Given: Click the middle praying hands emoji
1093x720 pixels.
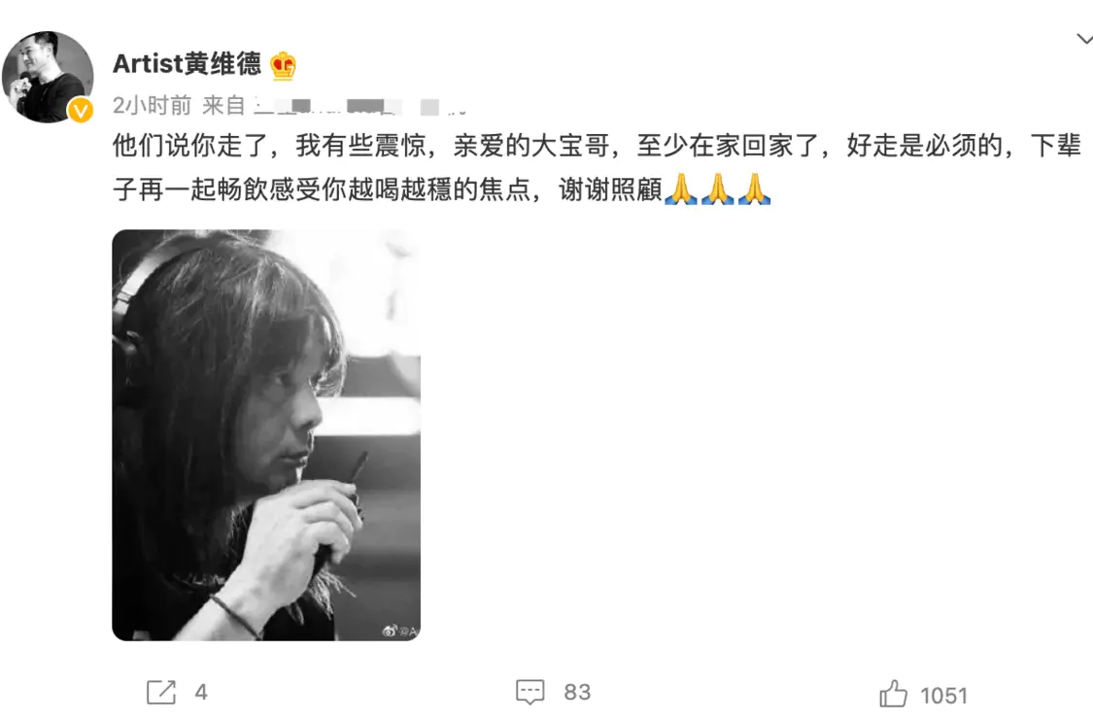Looking at the screenshot, I should (717, 189).
